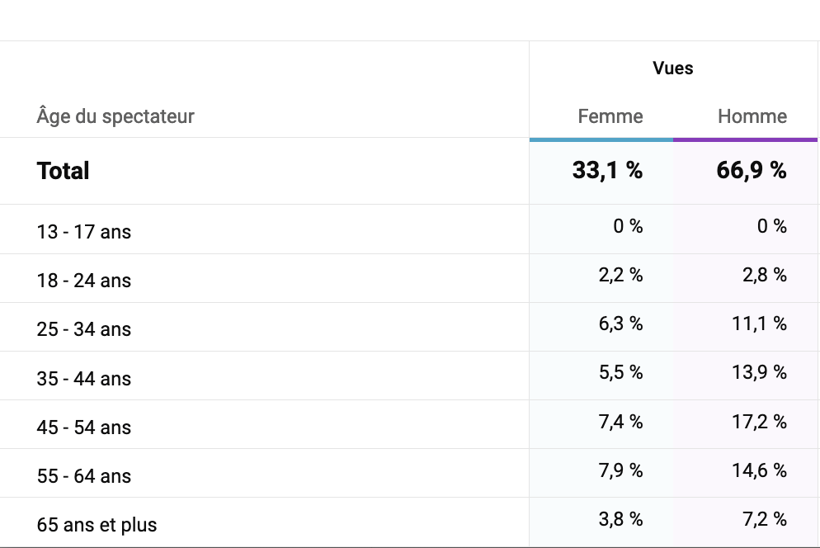Click the 7,9 % Femme value
820x548 pixels.
point(620,470)
